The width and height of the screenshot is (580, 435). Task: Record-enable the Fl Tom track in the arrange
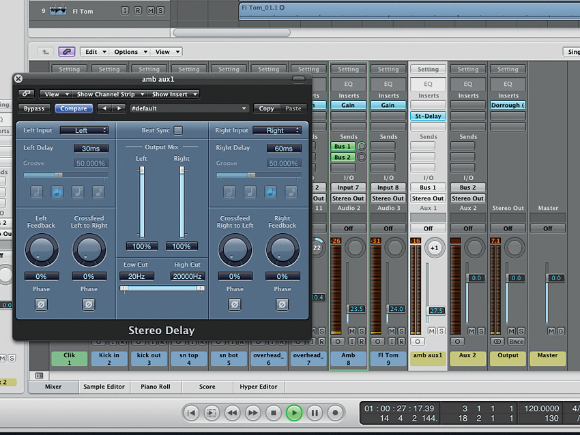(x=138, y=11)
